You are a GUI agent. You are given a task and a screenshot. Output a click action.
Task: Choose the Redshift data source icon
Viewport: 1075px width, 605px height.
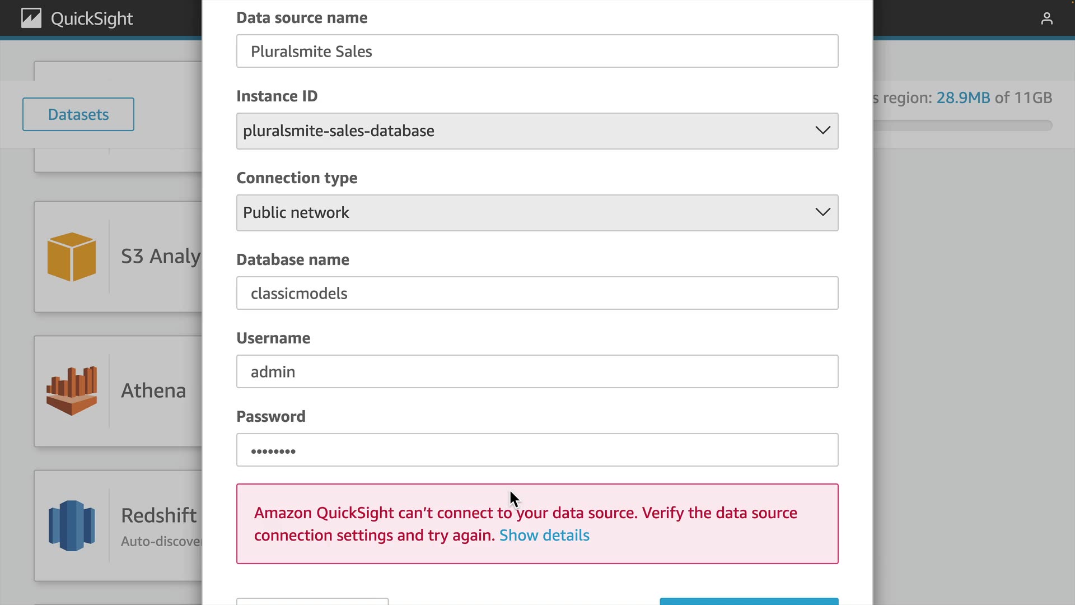pyautogui.click(x=72, y=525)
